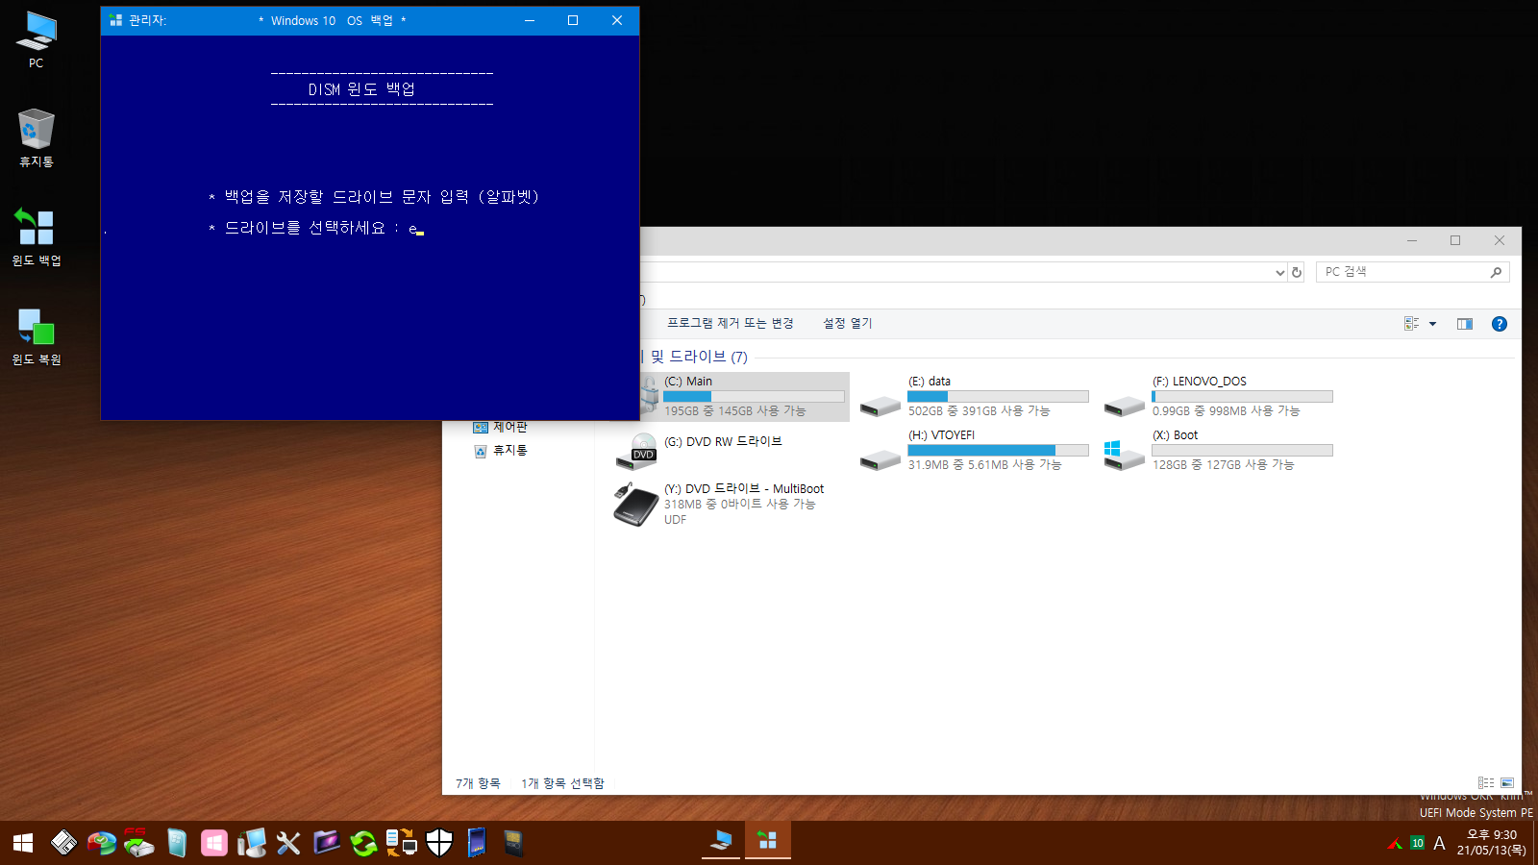
Task: Click 프로그램 제거 또는 변경 in Explorer toolbar
Action: [x=731, y=324]
